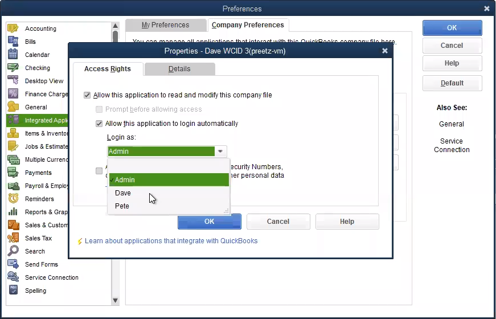The image size is (496, 319).
Task: Open the Sales Tax percent icon
Action: pos(13,238)
